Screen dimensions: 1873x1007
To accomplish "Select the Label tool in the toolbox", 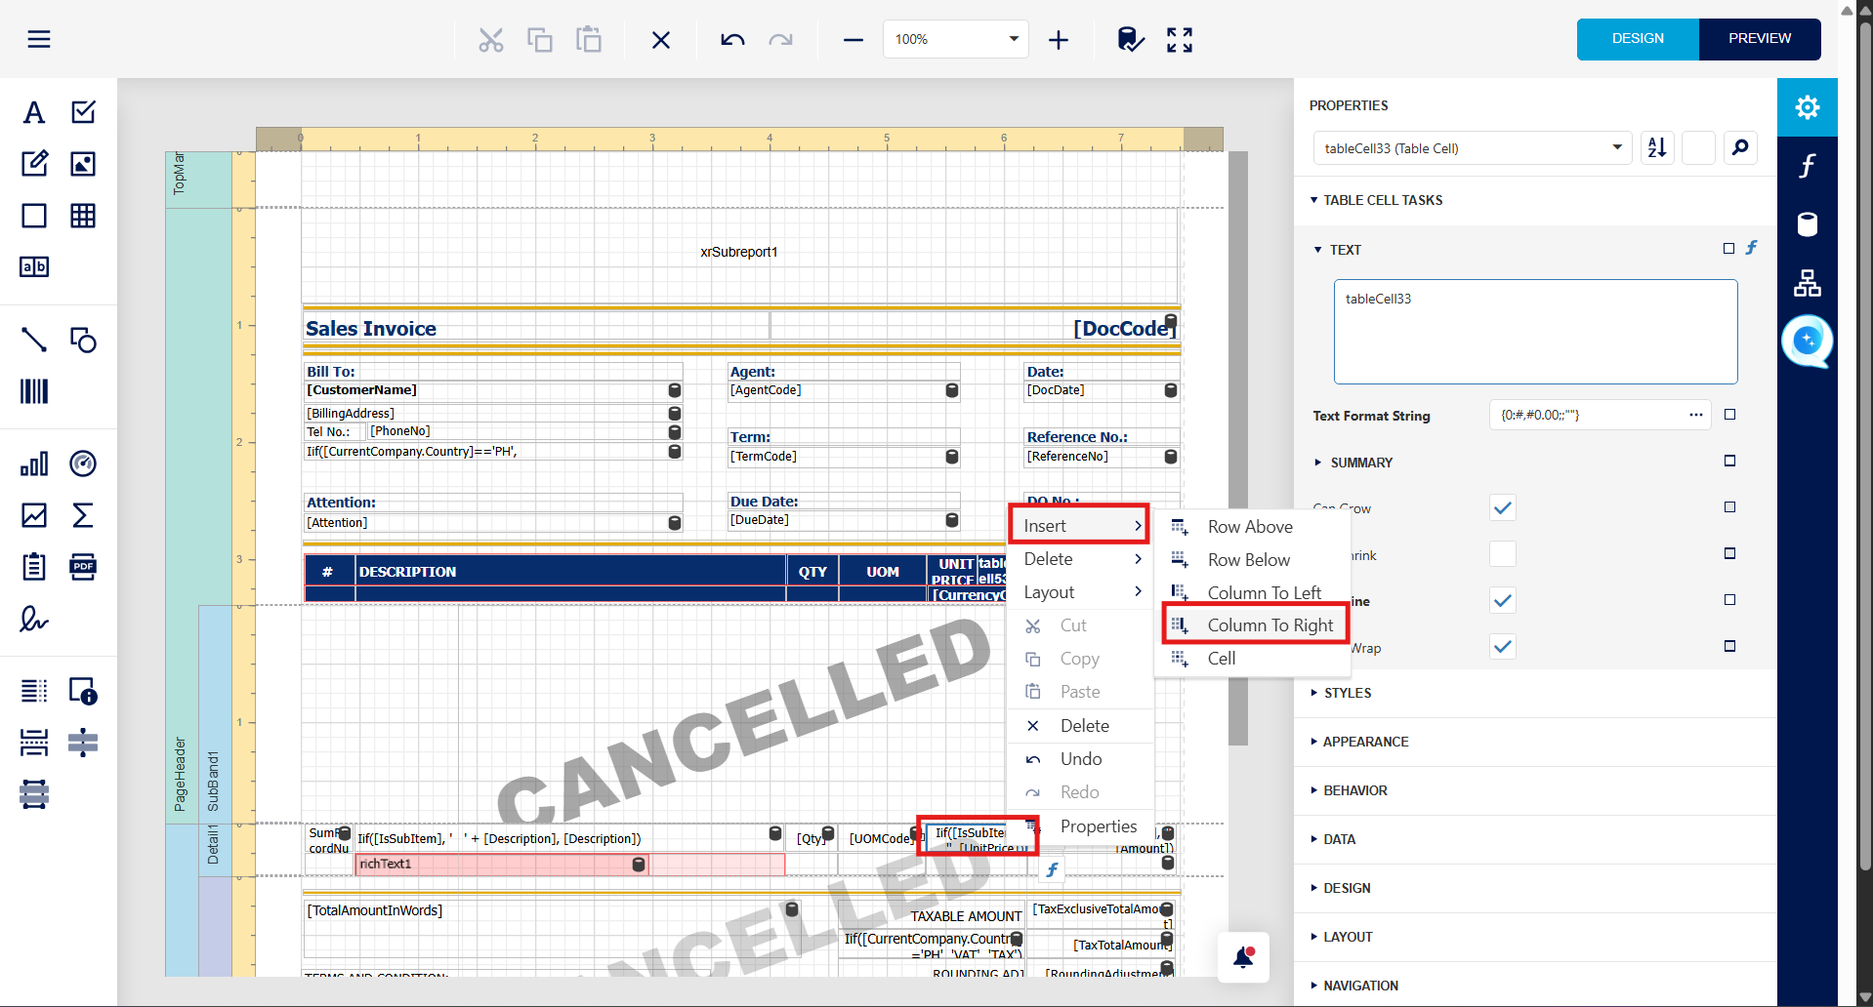I will tap(34, 112).
